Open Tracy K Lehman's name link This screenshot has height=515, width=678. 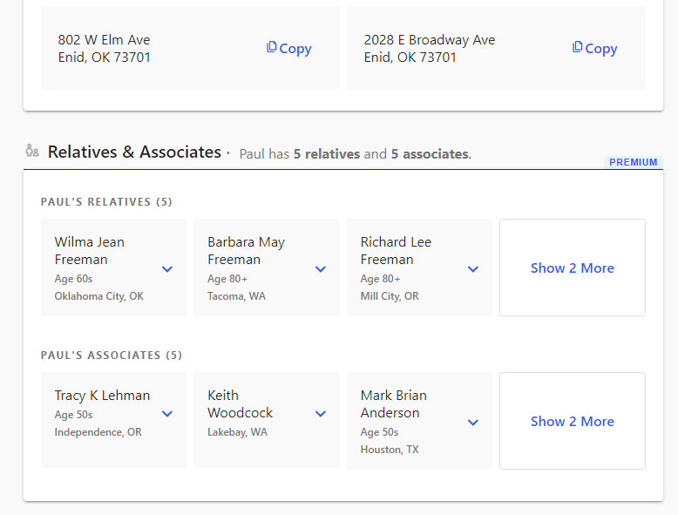click(102, 396)
